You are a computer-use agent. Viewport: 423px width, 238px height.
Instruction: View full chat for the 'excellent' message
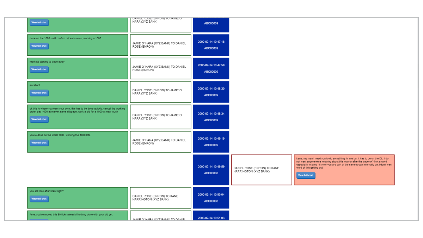coord(39,93)
